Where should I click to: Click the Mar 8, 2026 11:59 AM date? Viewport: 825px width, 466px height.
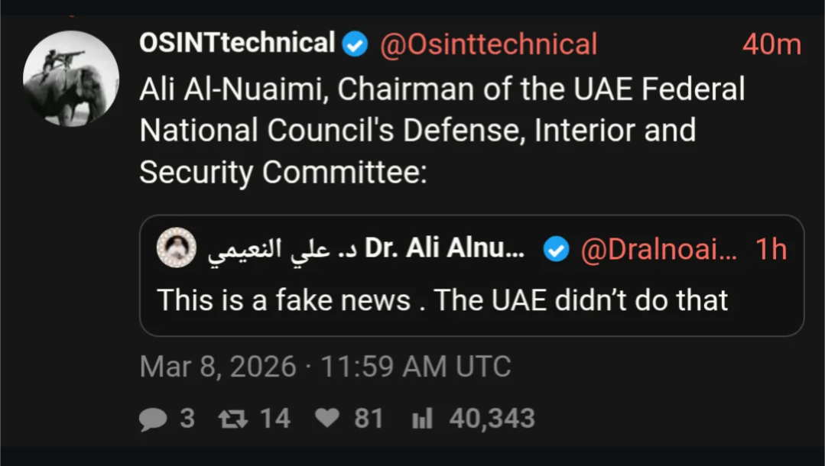[x=325, y=367]
